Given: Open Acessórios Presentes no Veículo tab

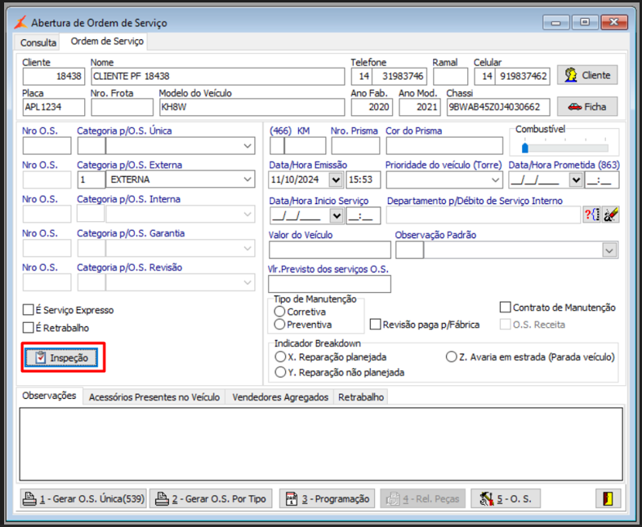Looking at the screenshot, I should (154, 397).
